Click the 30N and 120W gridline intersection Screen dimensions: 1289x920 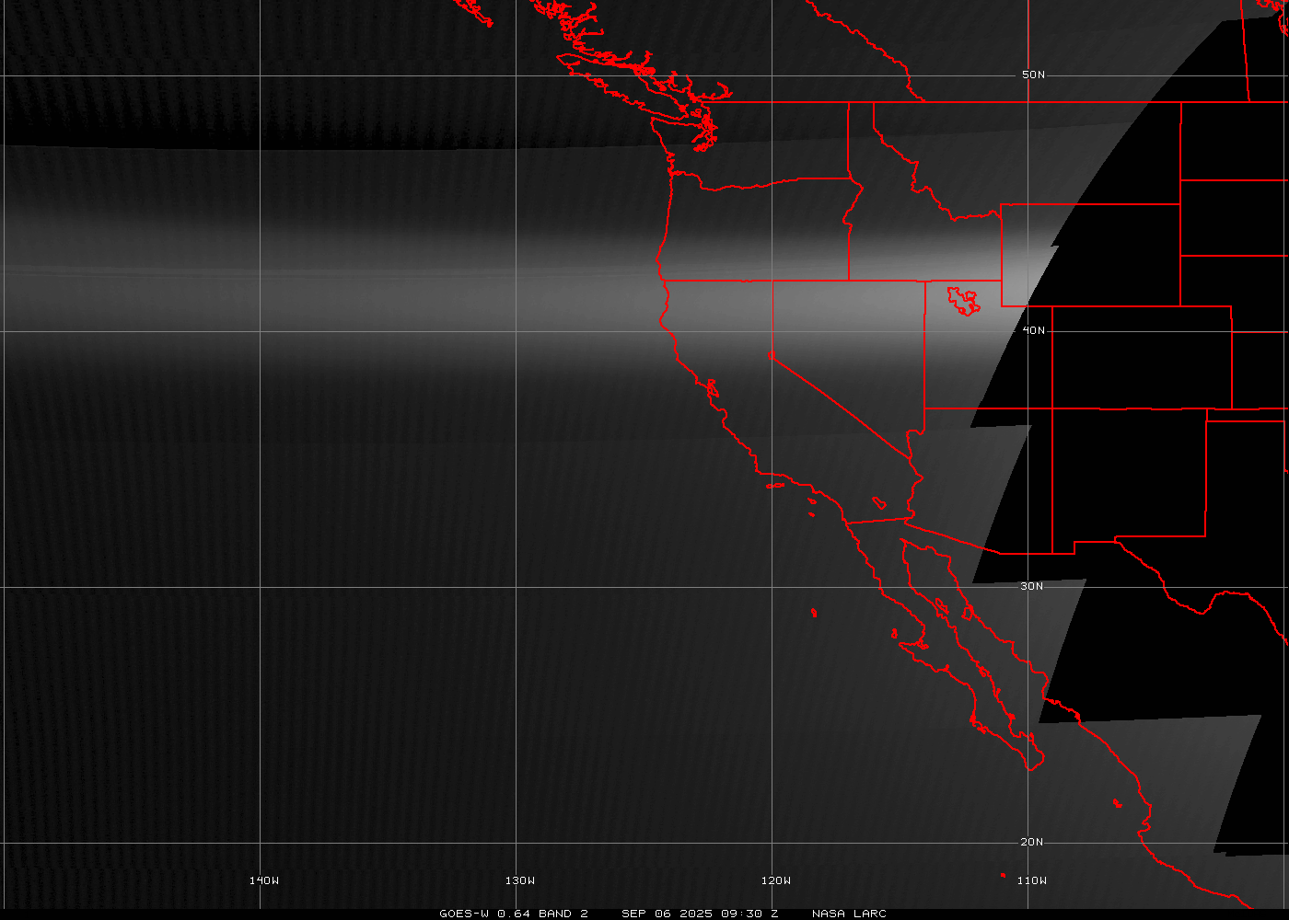point(772,587)
